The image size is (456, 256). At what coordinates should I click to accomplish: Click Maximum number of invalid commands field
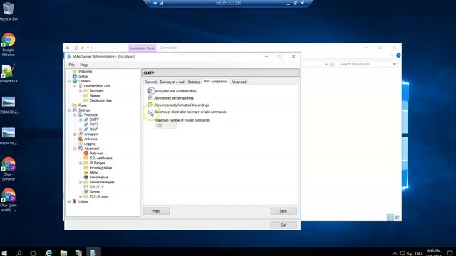166,126
